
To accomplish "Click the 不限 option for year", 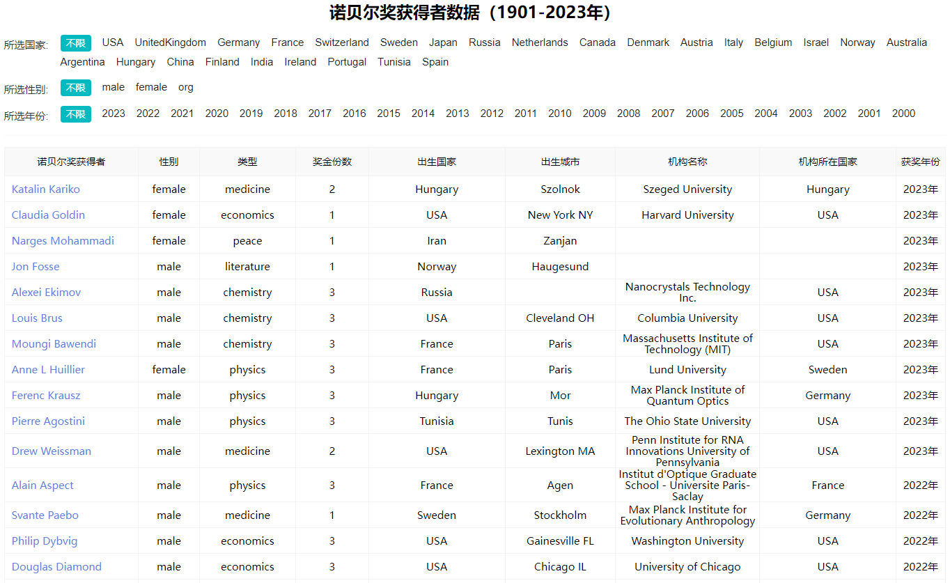I will pyautogui.click(x=75, y=114).
